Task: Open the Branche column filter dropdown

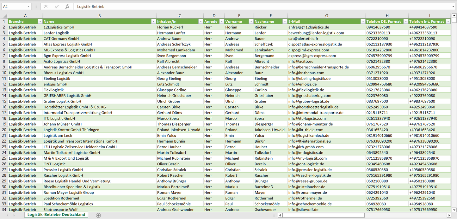Action: click(x=40, y=21)
